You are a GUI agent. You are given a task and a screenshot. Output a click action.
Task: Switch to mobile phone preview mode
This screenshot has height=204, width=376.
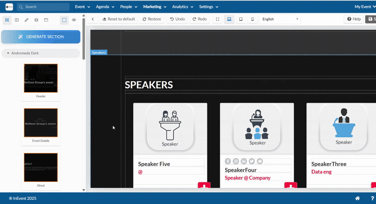point(252,19)
